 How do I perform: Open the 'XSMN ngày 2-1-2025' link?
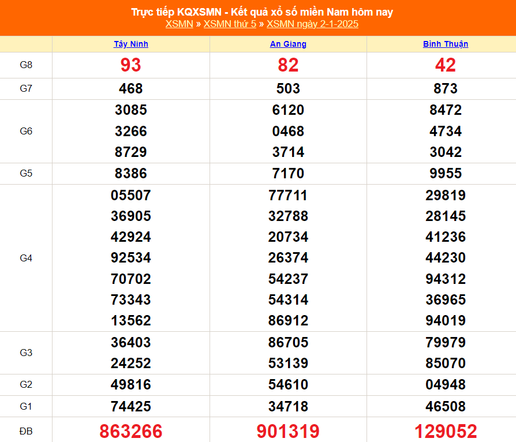(x=312, y=24)
